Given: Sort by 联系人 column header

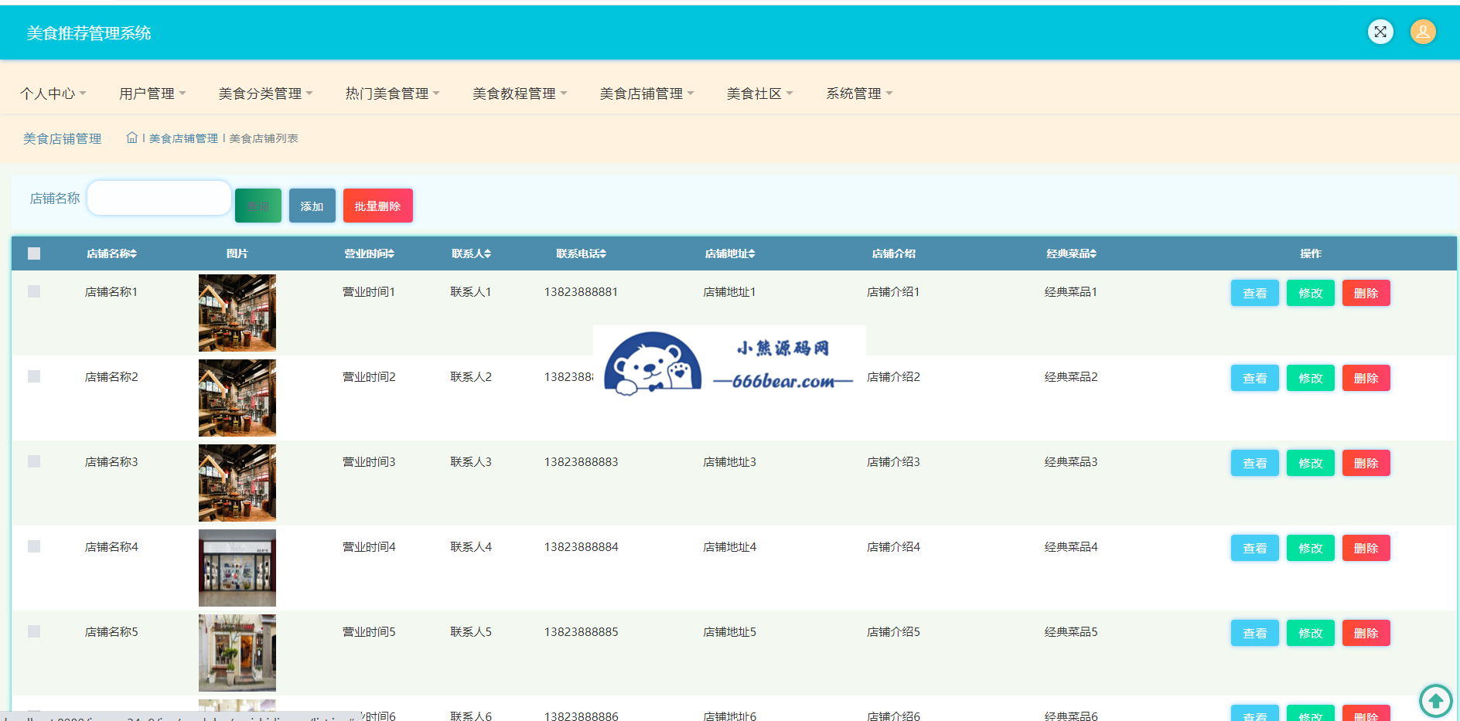Looking at the screenshot, I should click(471, 253).
